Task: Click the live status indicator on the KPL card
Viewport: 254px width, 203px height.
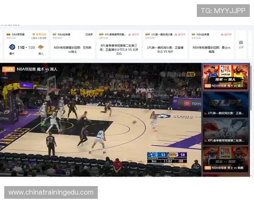Action: [134, 35]
